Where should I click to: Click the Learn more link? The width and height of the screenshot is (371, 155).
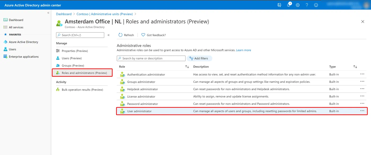(244, 50)
